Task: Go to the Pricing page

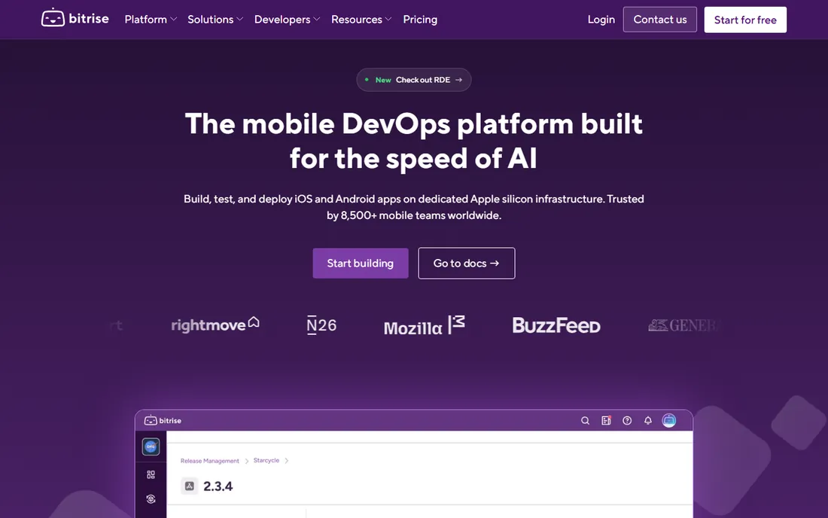Action: (420, 20)
